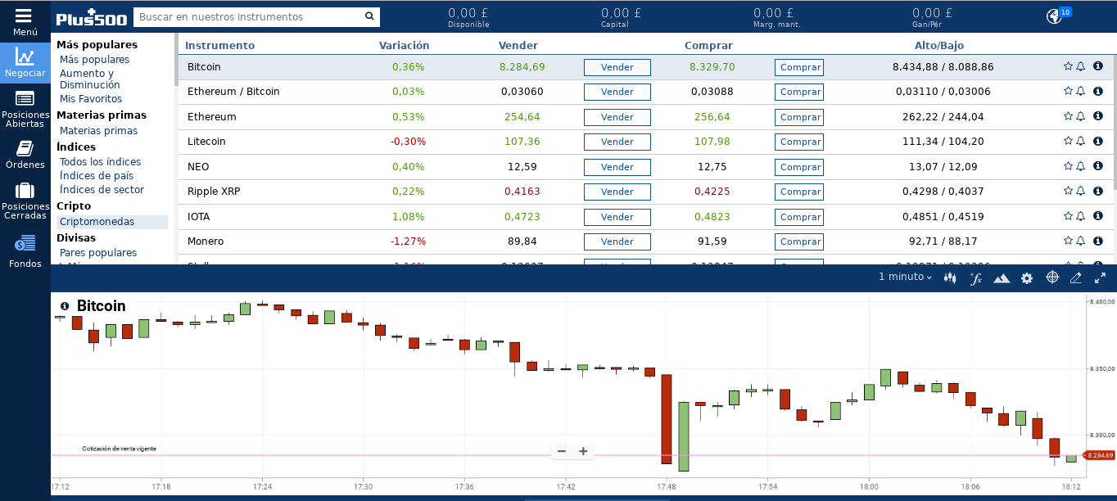Viewport: 1117px width, 501px height.
Task: Expand chart to fullscreen
Action: pos(1101,278)
